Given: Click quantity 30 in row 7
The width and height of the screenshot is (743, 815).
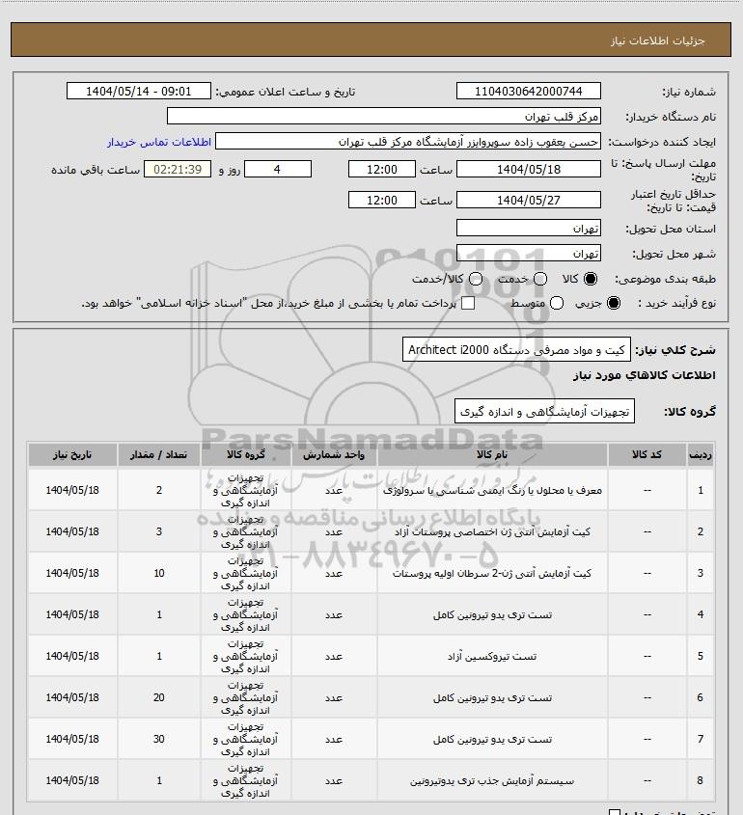Looking at the screenshot, I should (x=159, y=739).
